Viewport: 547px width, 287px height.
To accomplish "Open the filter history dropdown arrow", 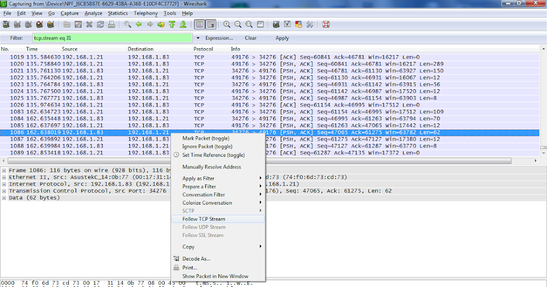I will pyautogui.click(x=198, y=38).
